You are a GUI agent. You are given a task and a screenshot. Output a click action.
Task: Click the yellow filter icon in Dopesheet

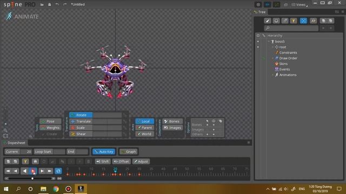click(25, 162)
